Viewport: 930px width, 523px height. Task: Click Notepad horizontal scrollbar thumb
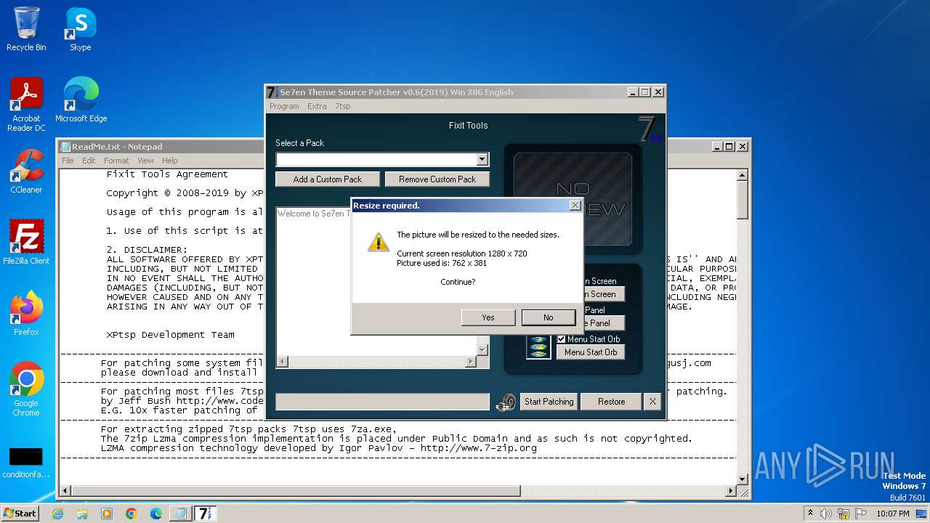click(295, 492)
